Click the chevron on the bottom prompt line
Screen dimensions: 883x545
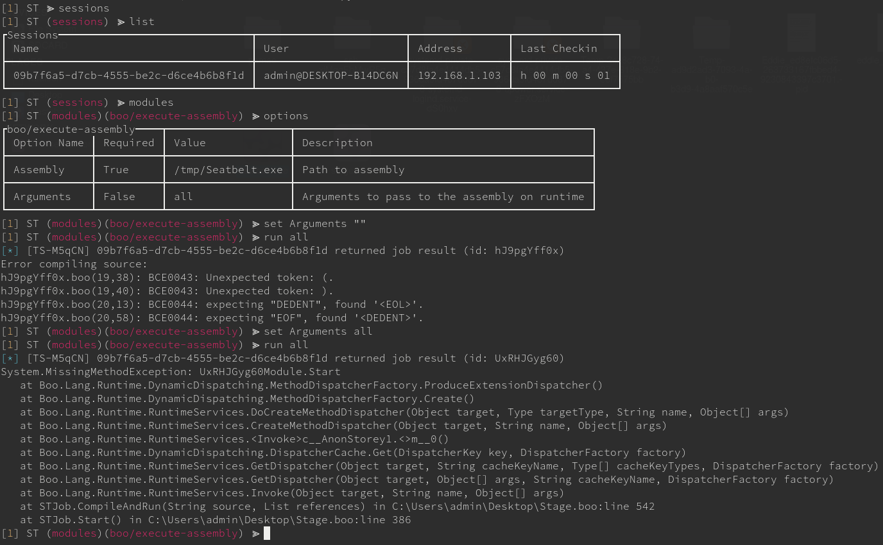(x=254, y=533)
